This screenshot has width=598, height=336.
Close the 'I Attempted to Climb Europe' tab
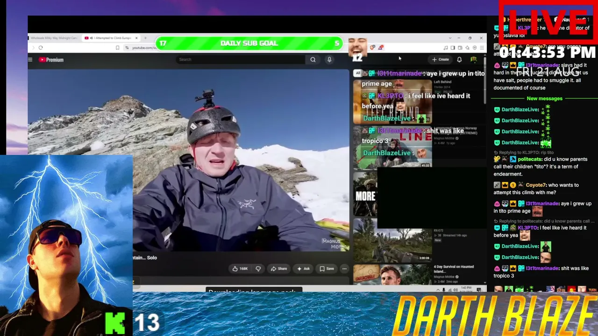[137, 38]
